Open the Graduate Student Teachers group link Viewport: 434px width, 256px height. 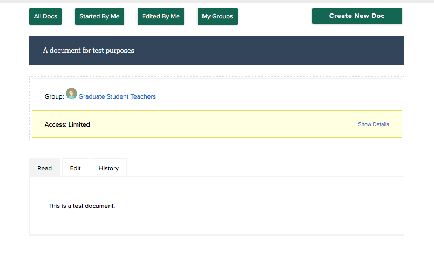117,97
